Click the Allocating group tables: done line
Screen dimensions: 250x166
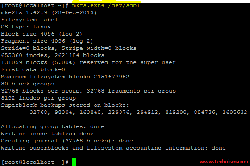click(53, 126)
